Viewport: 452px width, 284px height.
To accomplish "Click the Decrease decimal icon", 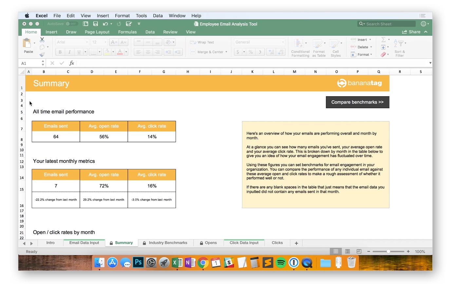I will click(x=280, y=52).
